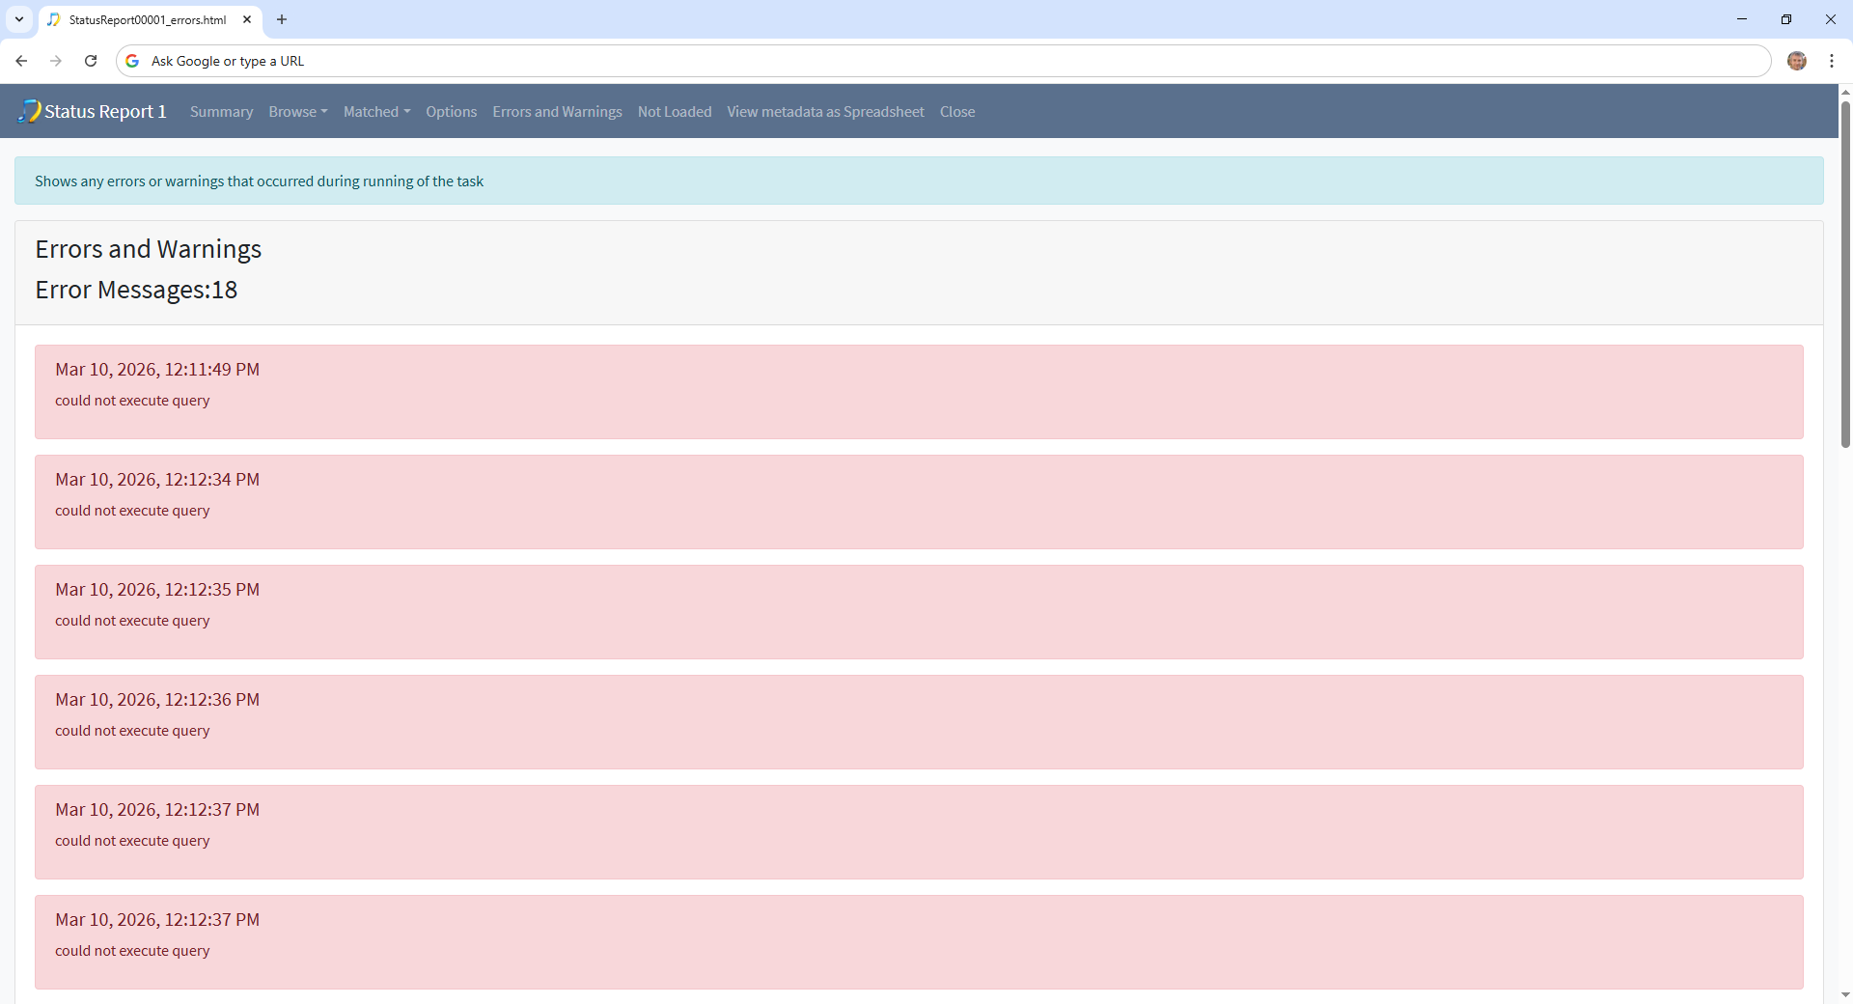Open the Chrome profile avatar
1853x1004 pixels.
coord(1796,61)
